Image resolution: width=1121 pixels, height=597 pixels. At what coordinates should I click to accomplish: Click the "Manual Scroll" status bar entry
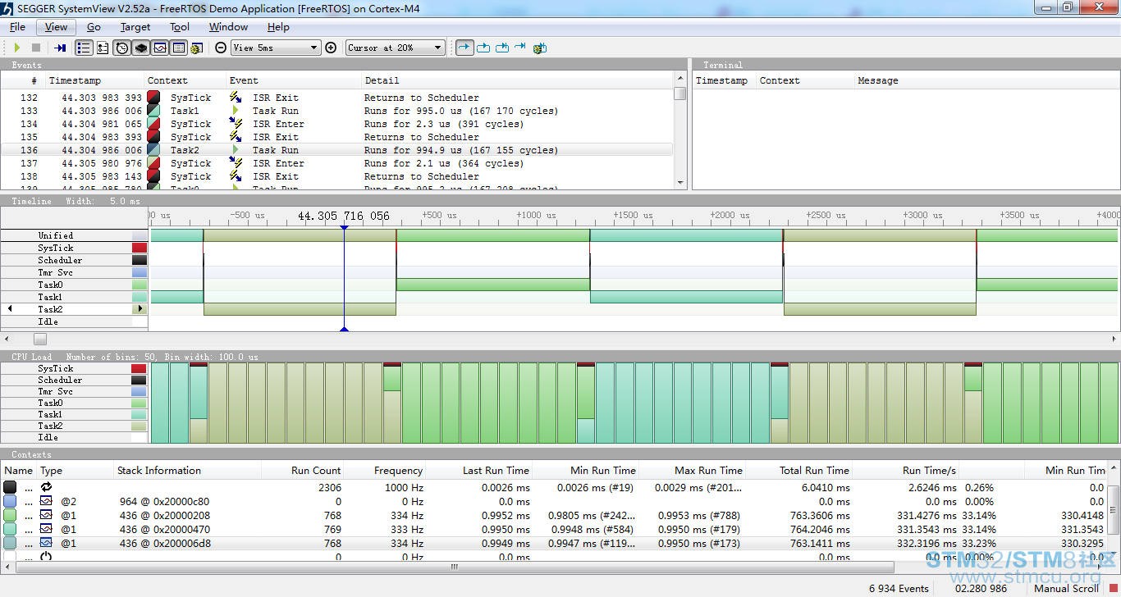pyautogui.click(x=1066, y=588)
